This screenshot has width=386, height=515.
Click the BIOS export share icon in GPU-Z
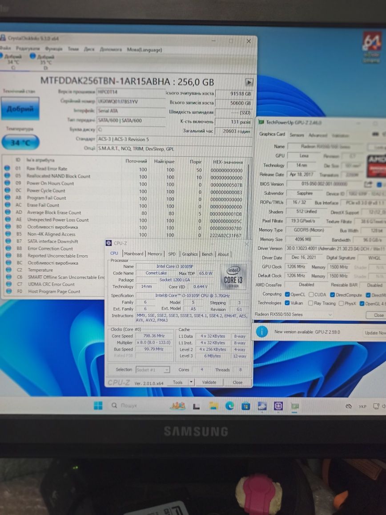point(368,184)
